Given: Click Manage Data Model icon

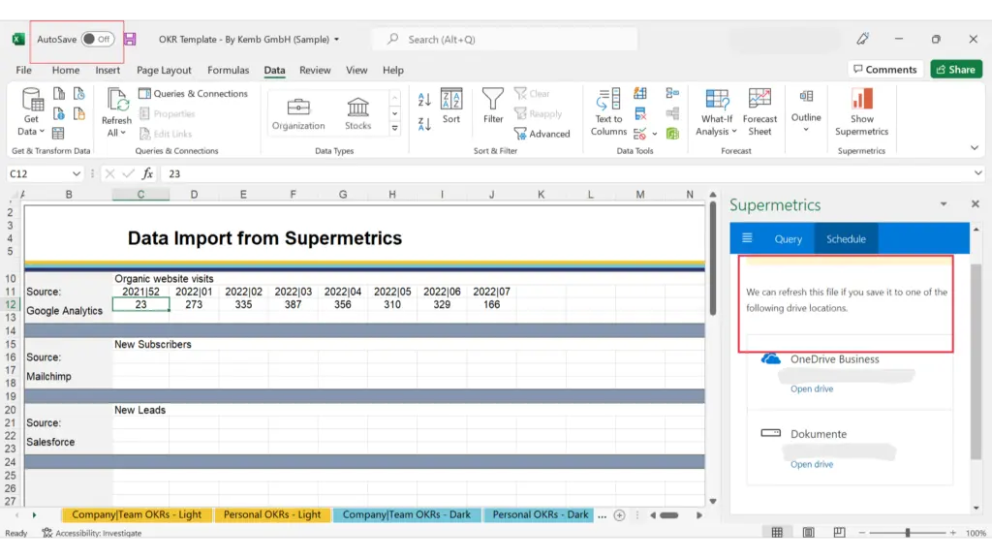Looking at the screenshot, I should 672,134.
